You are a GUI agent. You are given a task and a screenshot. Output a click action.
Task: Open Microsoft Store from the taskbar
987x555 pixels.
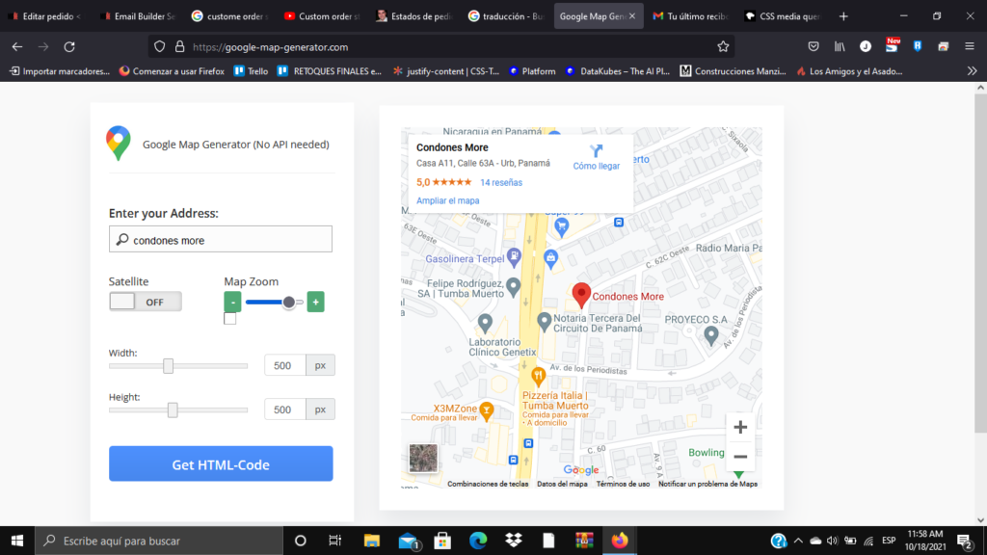click(x=442, y=541)
